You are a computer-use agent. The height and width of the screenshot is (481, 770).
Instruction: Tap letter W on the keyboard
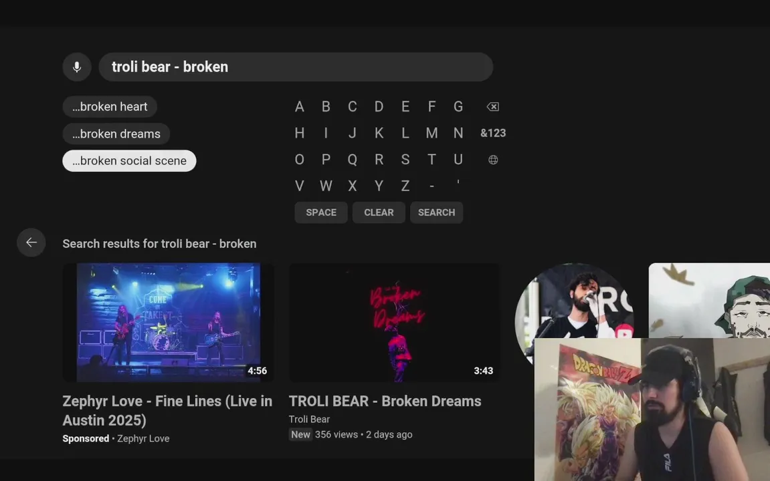326,186
